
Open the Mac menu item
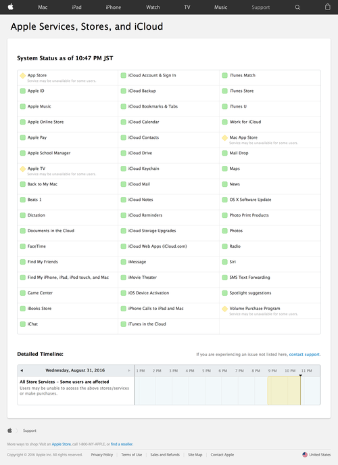[x=43, y=7]
